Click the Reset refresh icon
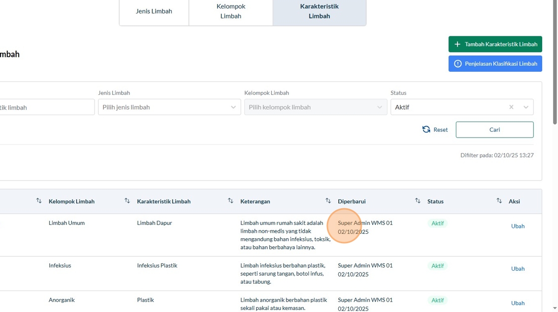This screenshot has height=312, width=558. [426, 130]
